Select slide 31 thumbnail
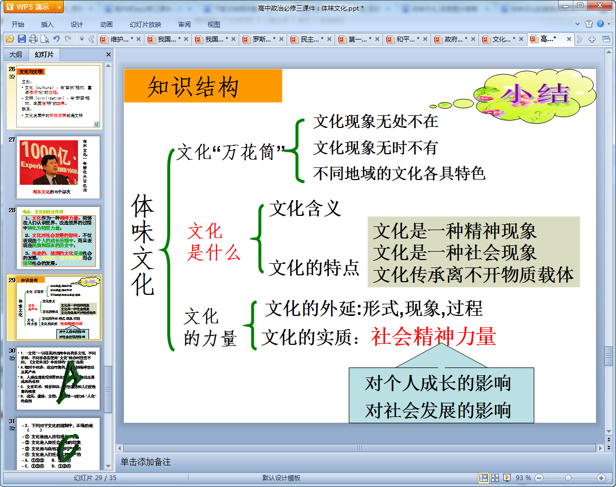This screenshot has height=487, width=616. 58,444
